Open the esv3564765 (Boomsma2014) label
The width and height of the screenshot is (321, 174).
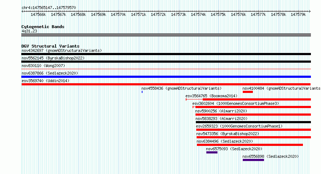211,96
